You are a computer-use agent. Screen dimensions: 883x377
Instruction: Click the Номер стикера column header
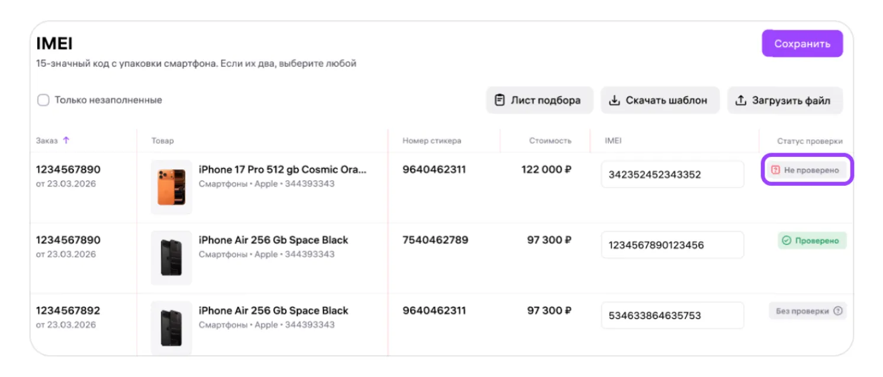pos(431,141)
